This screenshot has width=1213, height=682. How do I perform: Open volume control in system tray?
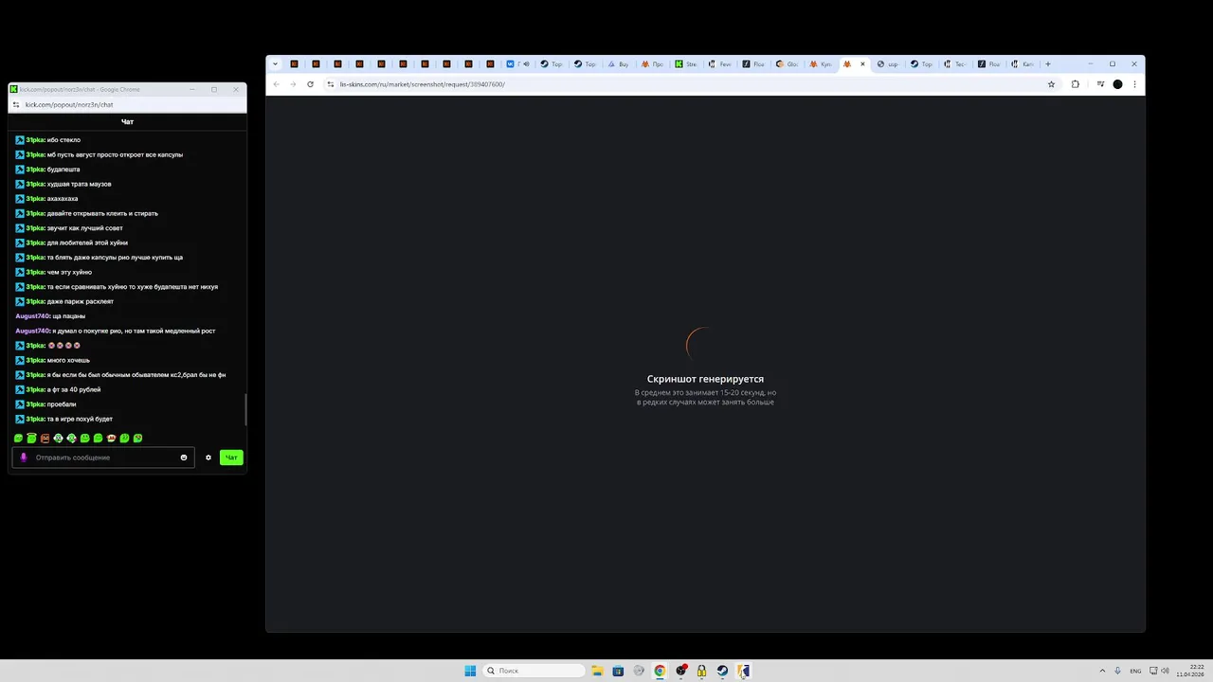click(1165, 671)
